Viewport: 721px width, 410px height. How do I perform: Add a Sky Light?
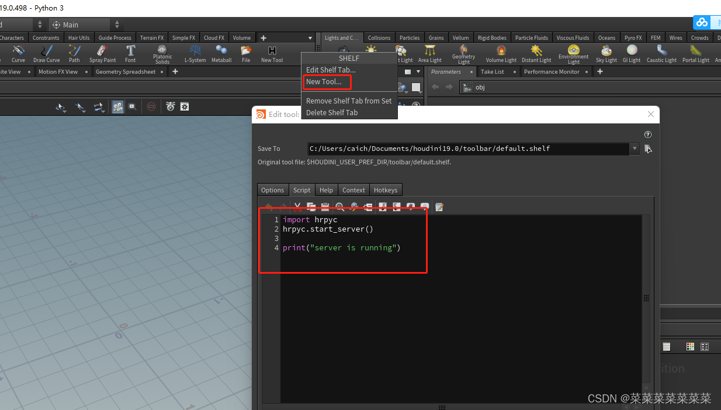(606, 54)
